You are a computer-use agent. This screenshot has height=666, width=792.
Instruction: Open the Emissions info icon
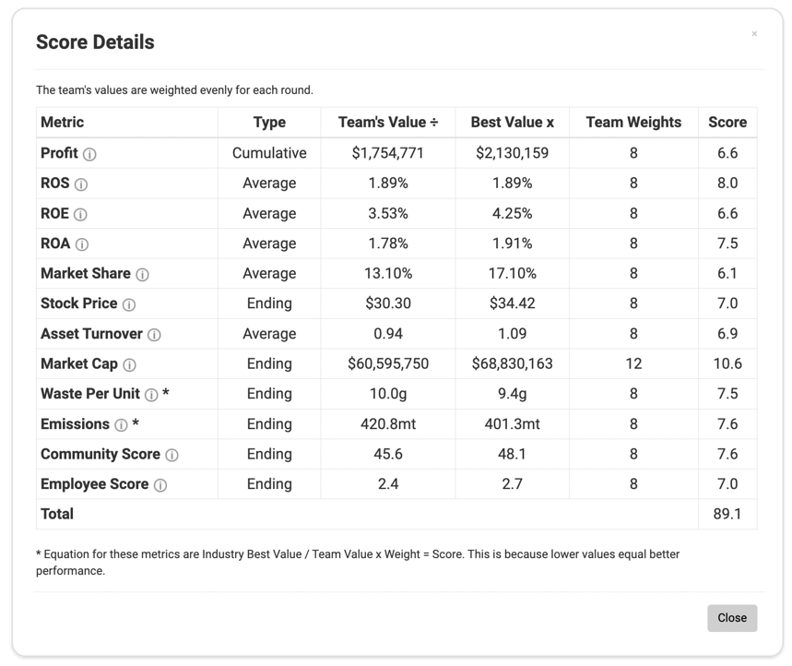pos(121,425)
